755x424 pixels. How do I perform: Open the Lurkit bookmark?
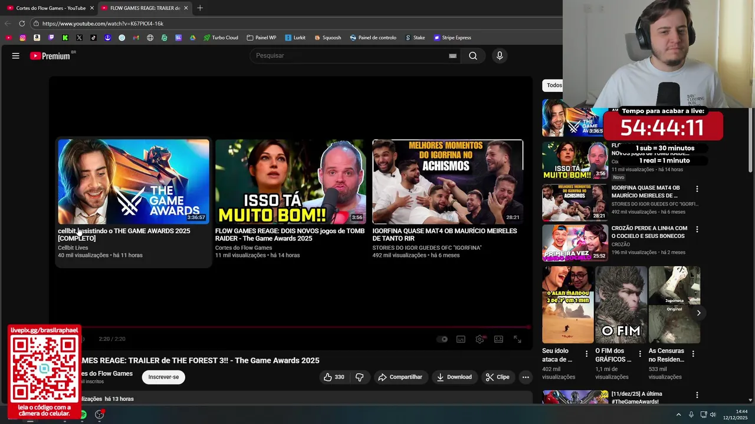click(x=295, y=38)
